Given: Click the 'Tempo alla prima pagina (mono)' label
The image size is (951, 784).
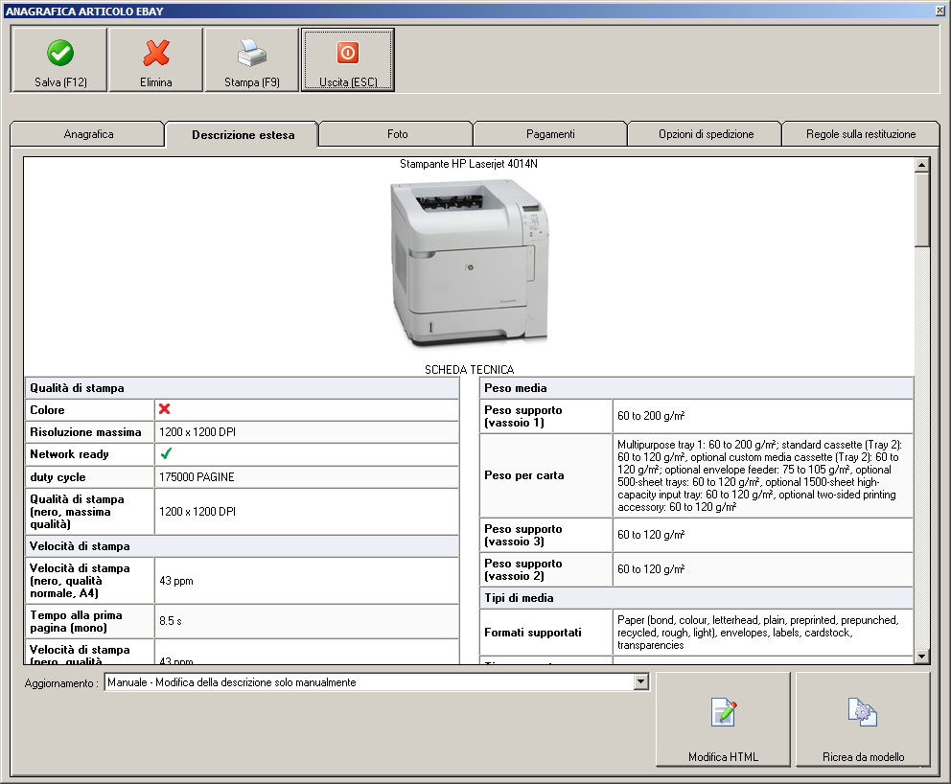Looking at the screenshot, I should click(x=76, y=621).
